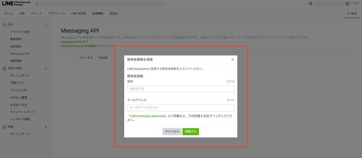This screenshot has width=362, height=158.
Task: Open お支払い履歴 in the sidebar
Action: tap(19, 97)
